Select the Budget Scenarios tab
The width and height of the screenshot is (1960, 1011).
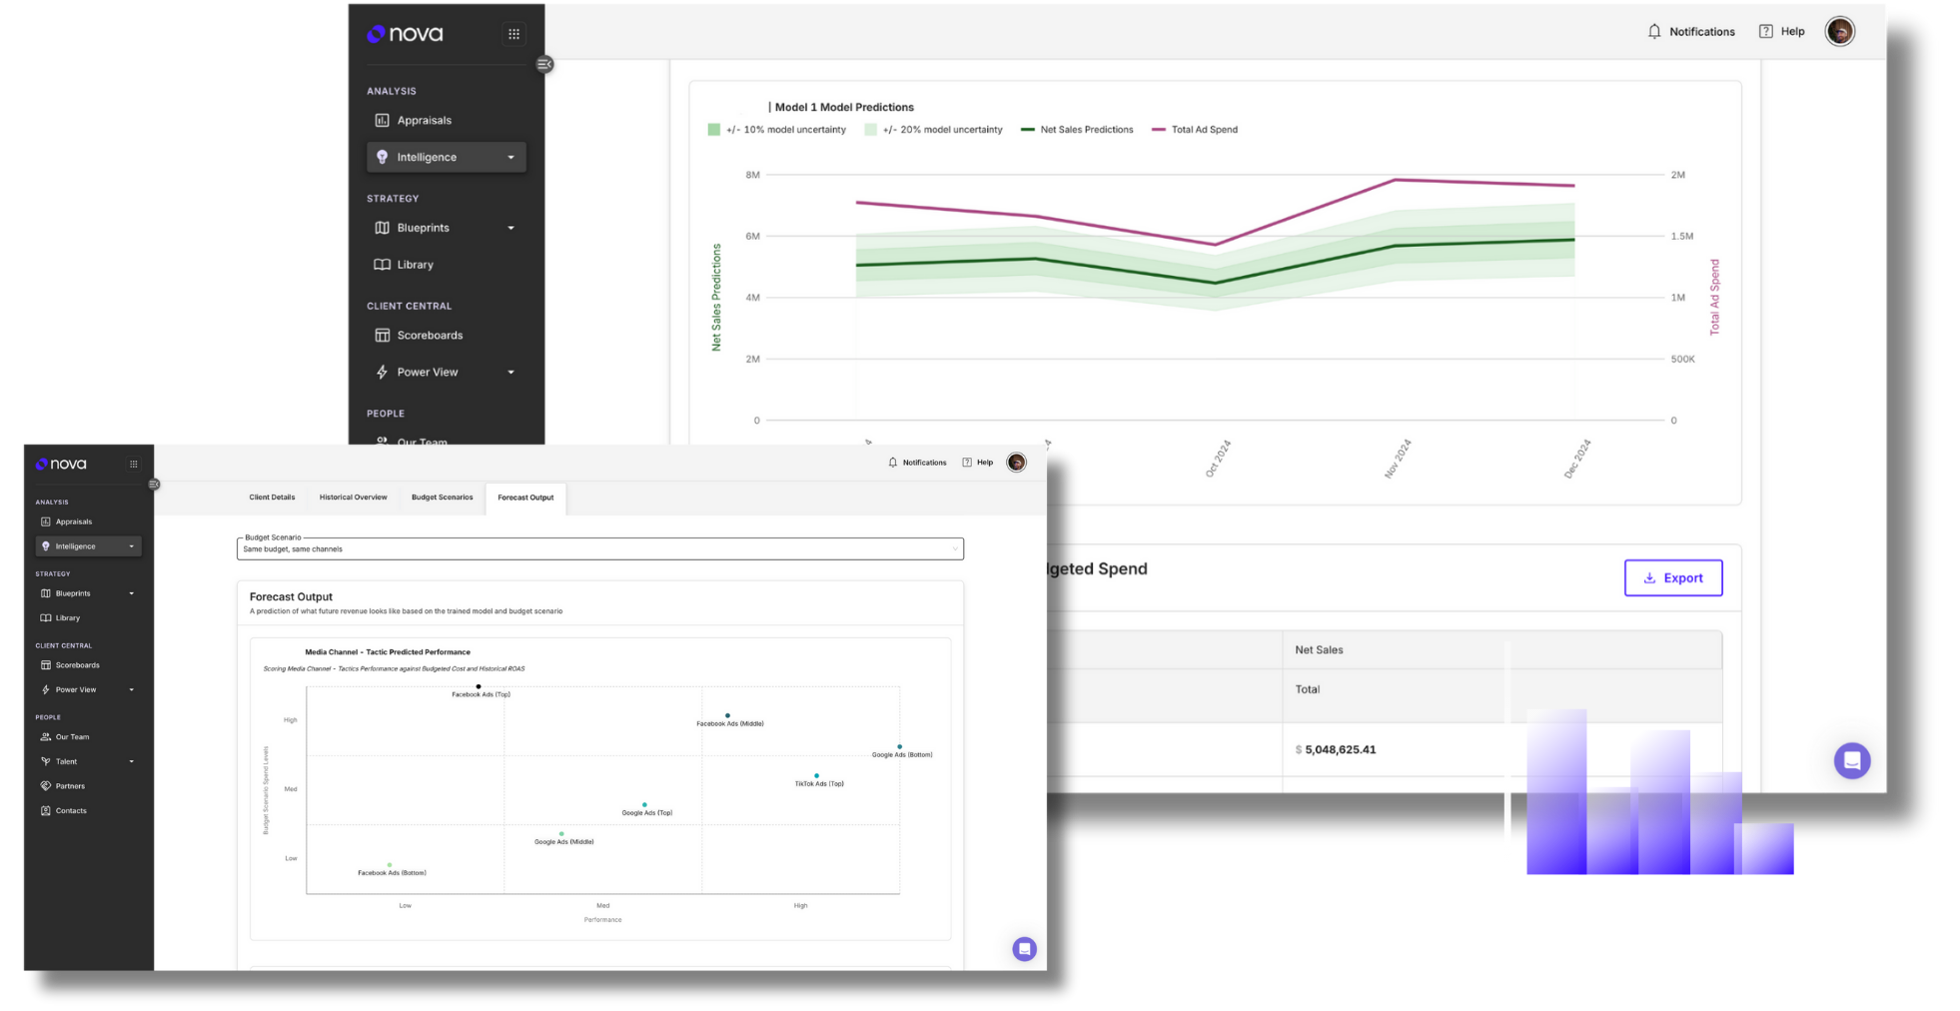[x=442, y=498]
